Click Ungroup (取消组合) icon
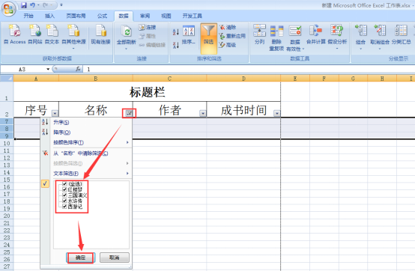The width and height of the screenshot is (415, 271). [x=380, y=31]
